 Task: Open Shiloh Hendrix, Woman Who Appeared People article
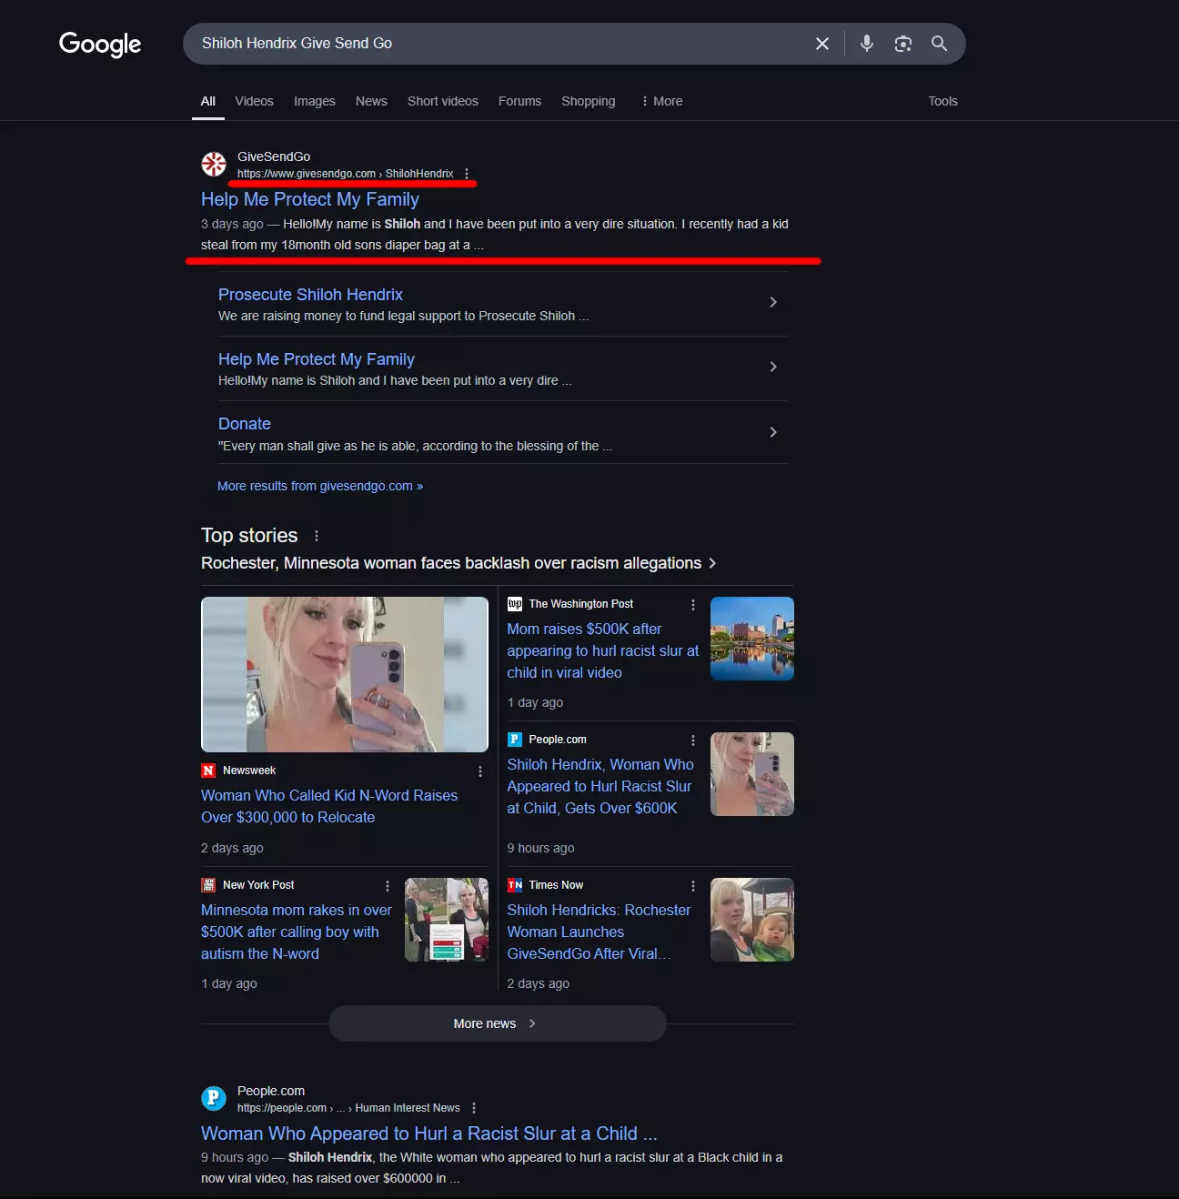[600, 786]
